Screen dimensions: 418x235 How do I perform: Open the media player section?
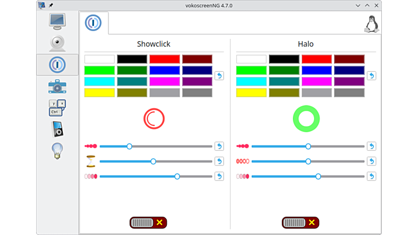point(57,129)
